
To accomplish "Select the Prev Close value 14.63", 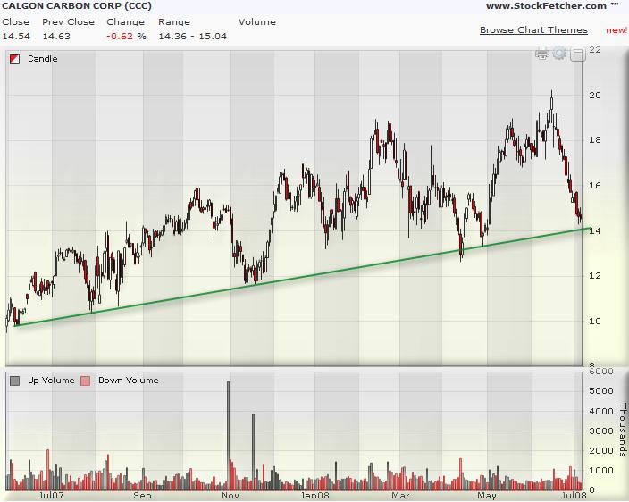I will click(x=56, y=36).
